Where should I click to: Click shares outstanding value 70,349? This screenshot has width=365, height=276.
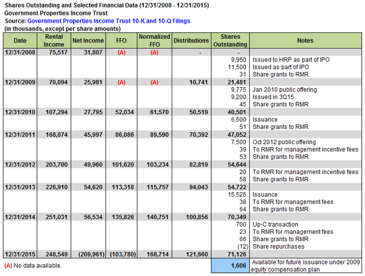coord(237,217)
